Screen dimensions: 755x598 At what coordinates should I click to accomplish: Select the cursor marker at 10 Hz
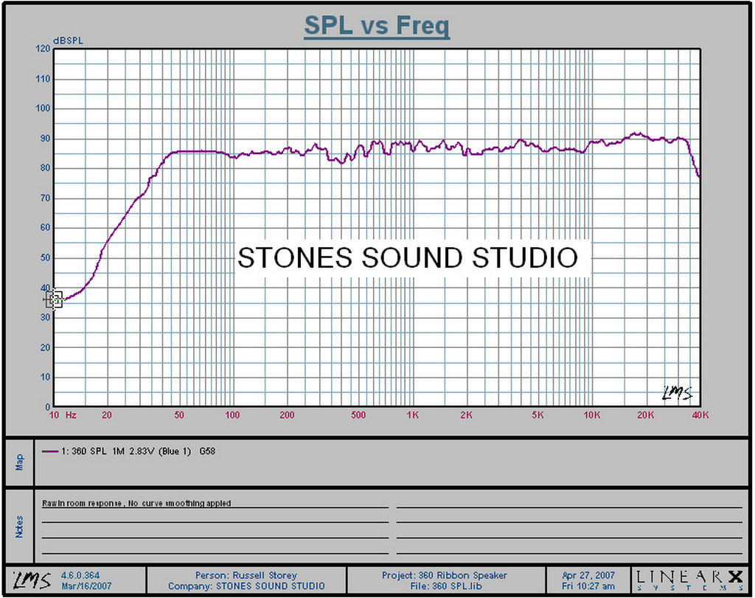point(55,299)
